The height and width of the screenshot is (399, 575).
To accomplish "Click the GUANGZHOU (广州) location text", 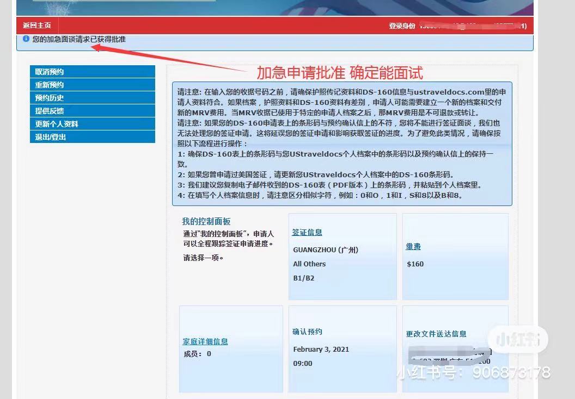I will (326, 250).
